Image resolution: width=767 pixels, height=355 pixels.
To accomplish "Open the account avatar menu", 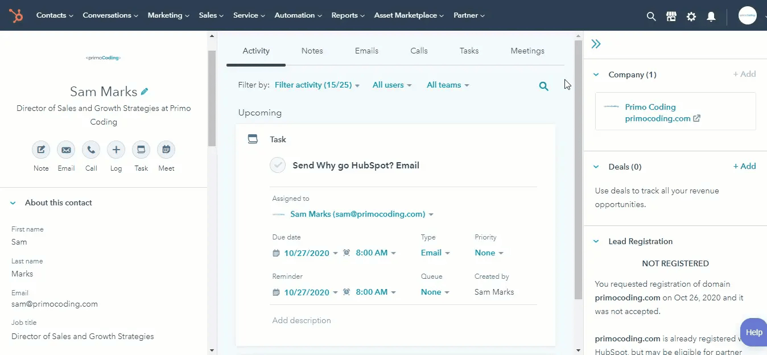I will pyautogui.click(x=748, y=15).
